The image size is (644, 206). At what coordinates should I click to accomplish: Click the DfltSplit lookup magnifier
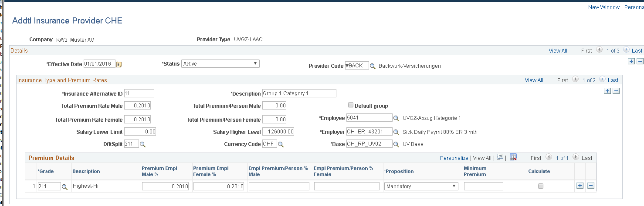point(142,144)
